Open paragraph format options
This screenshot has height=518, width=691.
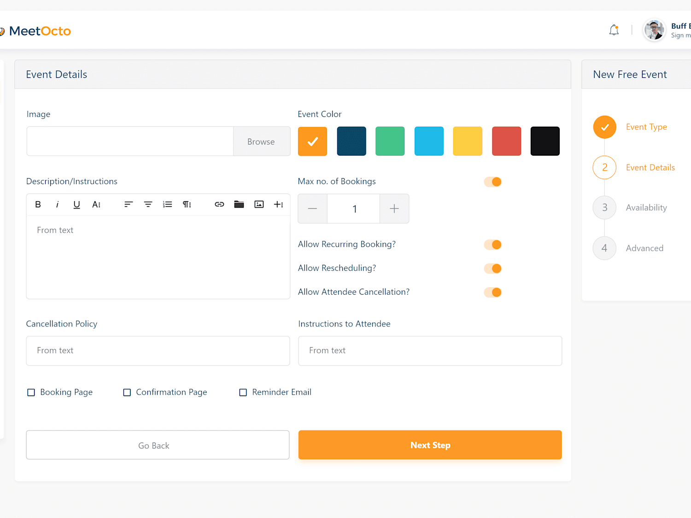(x=187, y=204)
